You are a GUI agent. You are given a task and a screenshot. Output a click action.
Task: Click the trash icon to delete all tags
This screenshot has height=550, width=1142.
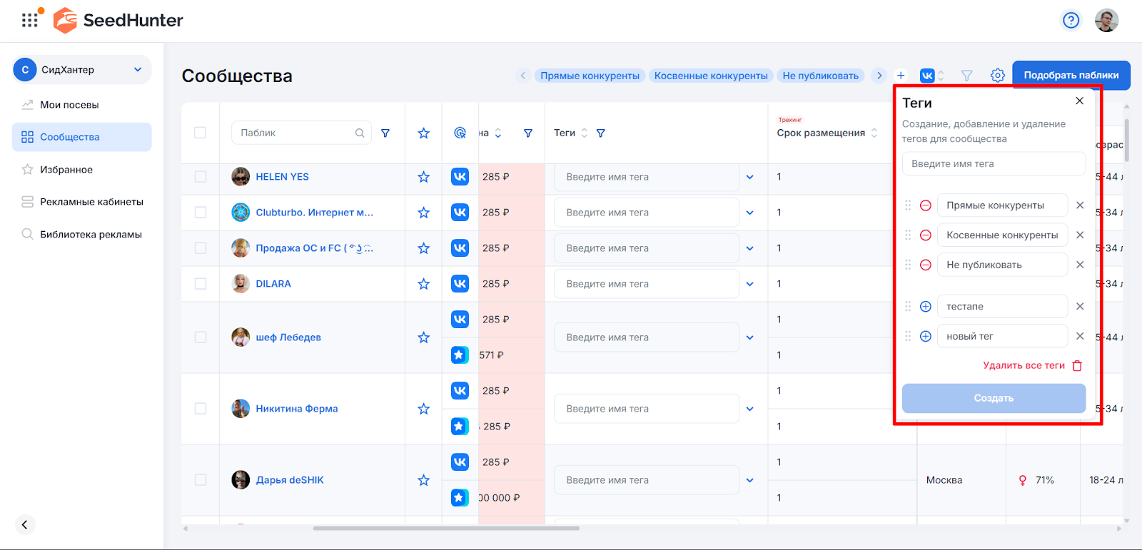pos(1077,366)
